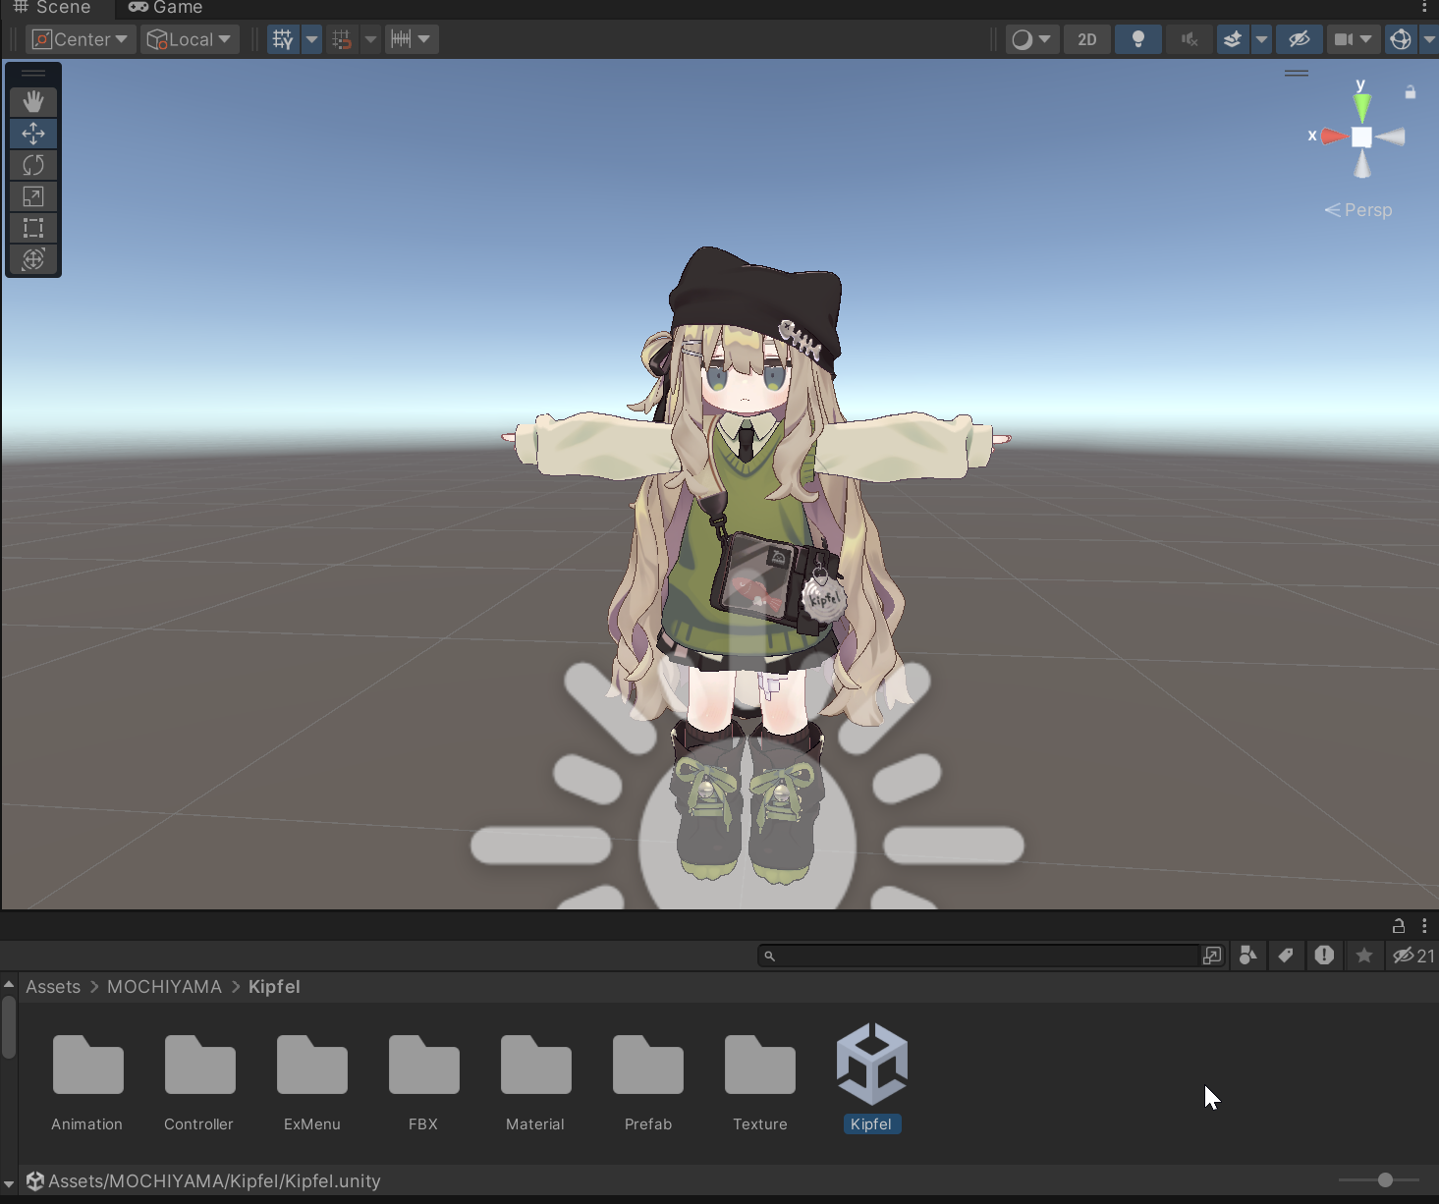Select the combined Transform tool

pos(33,259)
